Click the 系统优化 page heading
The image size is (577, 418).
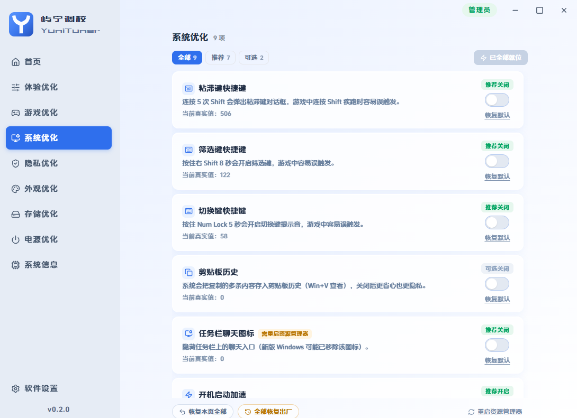click(x=190, y=38)
